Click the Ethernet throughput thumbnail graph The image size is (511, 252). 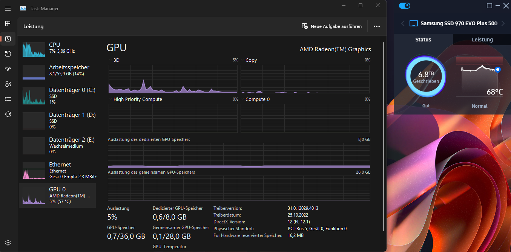coord(34,171)
